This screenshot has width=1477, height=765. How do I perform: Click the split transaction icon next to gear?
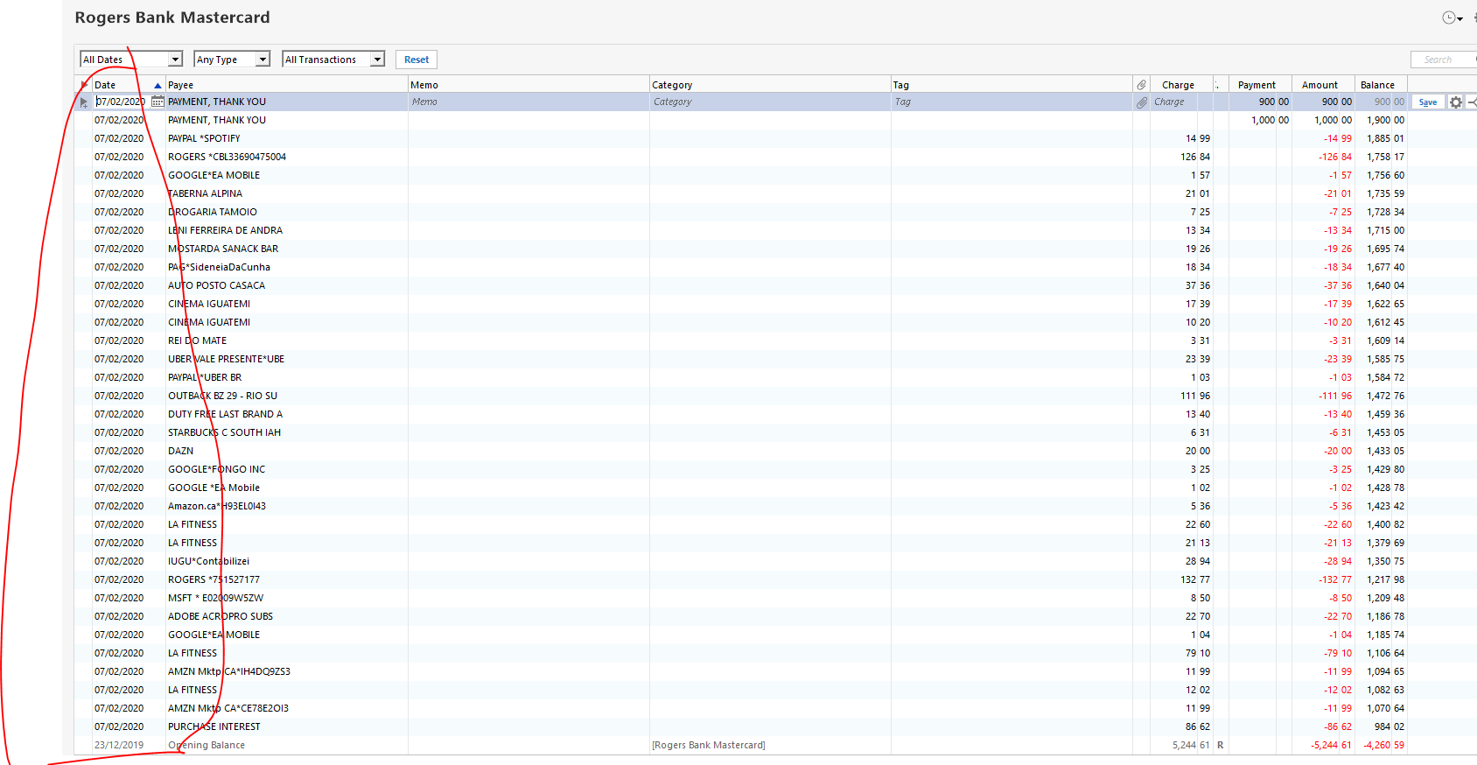pyautogui.click(x=1472, y=102)
